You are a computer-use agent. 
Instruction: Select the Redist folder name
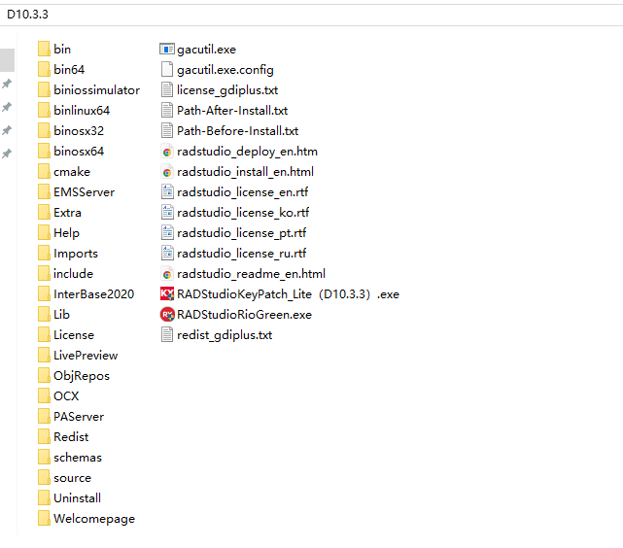71,437
